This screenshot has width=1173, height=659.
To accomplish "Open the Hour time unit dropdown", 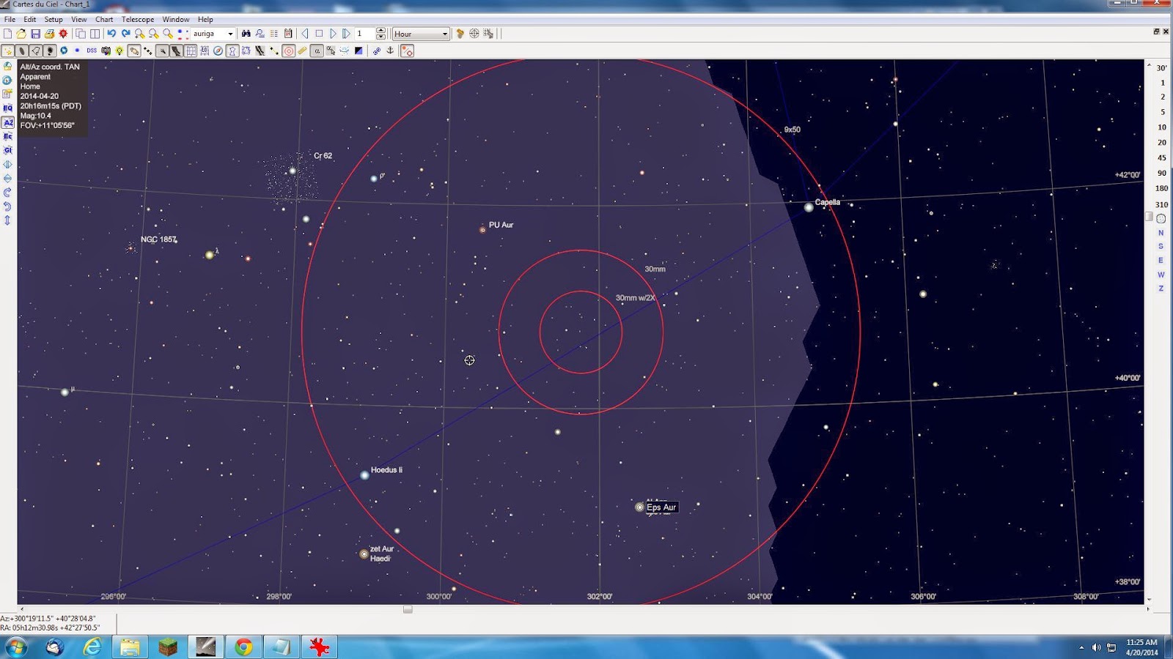I will tap(422, 34).
